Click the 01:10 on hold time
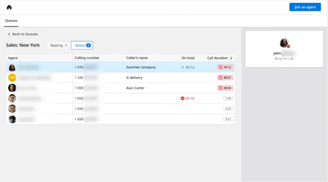Viewport: 328px width, 182px height. click(x=190, y=98)
